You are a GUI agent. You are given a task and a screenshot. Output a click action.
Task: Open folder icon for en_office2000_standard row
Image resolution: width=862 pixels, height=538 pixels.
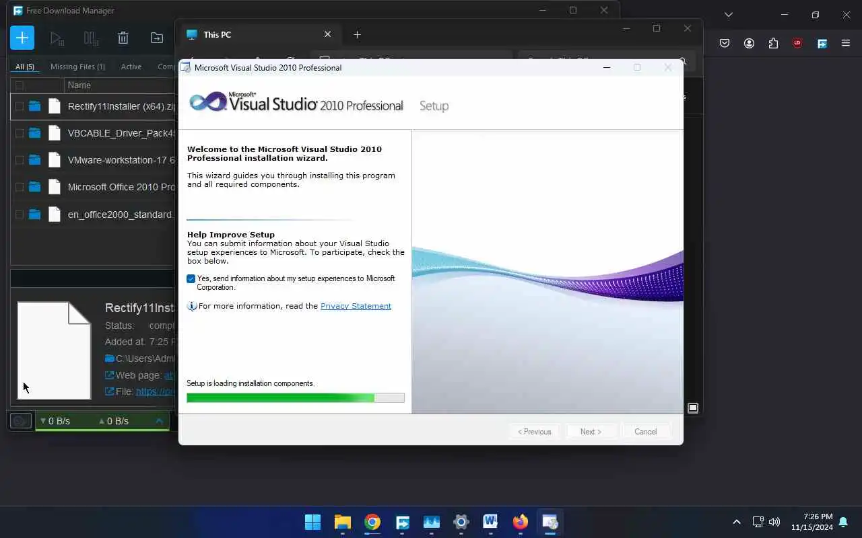click(x=34, y=214)
